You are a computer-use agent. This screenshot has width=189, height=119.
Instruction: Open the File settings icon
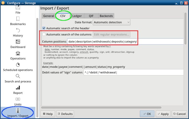coord(18,8)
